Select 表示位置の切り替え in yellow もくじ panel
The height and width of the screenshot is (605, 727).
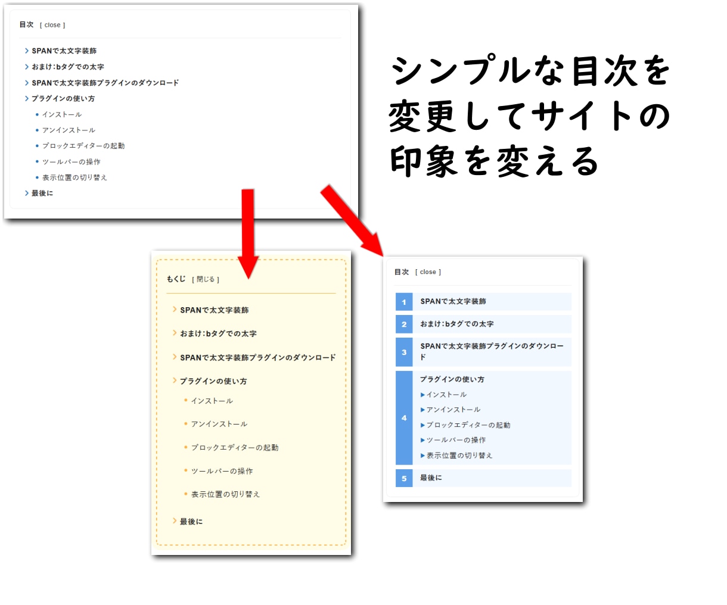coord(226,494)
